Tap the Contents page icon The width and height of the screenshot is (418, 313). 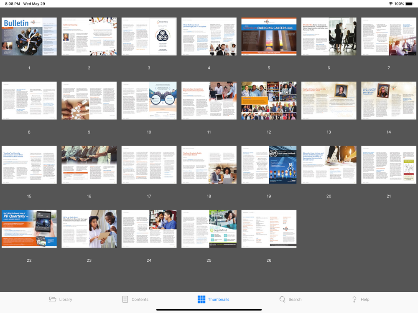click(x=125, y=299)
